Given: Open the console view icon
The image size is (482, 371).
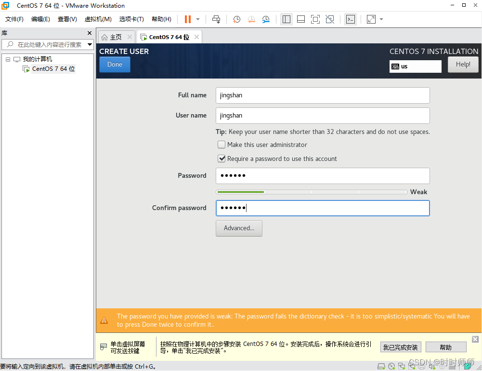Looking at the screenshot, I should (351, 19).
